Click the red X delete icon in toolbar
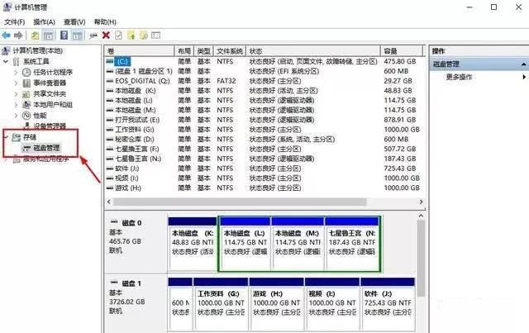The height and width of the screenshot is (333, 529). 106,35
